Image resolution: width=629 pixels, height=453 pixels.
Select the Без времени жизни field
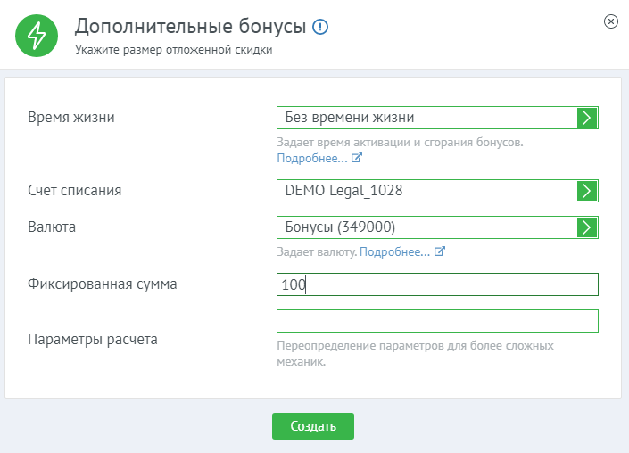[x=426, y=118]
